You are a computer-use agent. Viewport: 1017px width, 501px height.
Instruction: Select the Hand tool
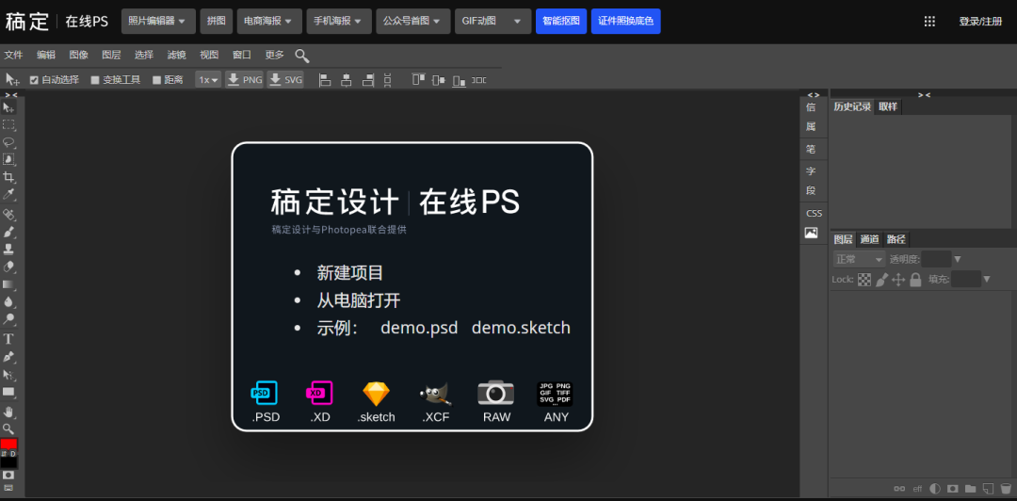tap(8, 412)
